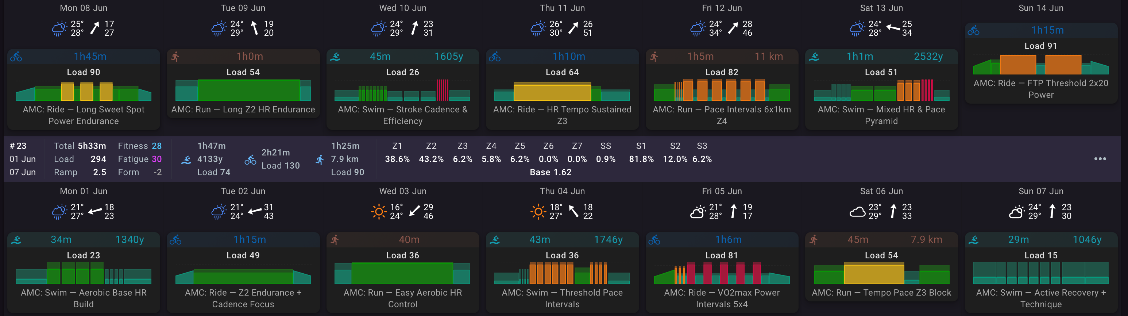Click the run icon in weekly summary row
1128x316 pixels.
pos(320,160)
